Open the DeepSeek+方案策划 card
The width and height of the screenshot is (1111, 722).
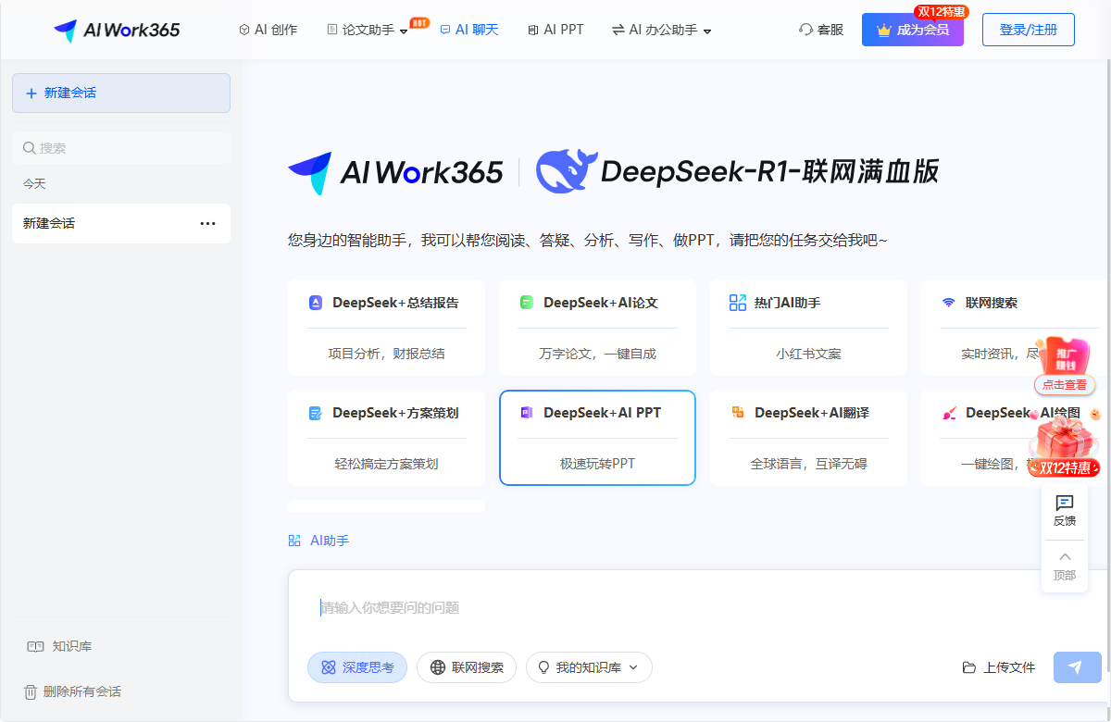pyautogui.click(x=386, y=438)
